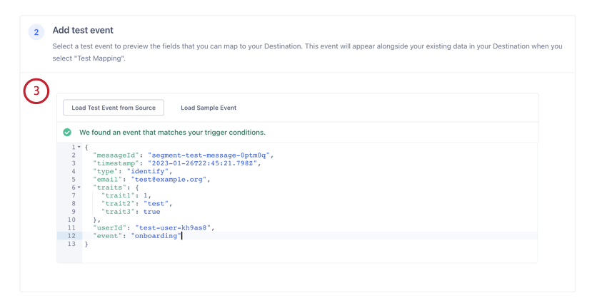The image size is (607, 303).
Task: Click the step 2 number badge
Action: pos(36,32)
